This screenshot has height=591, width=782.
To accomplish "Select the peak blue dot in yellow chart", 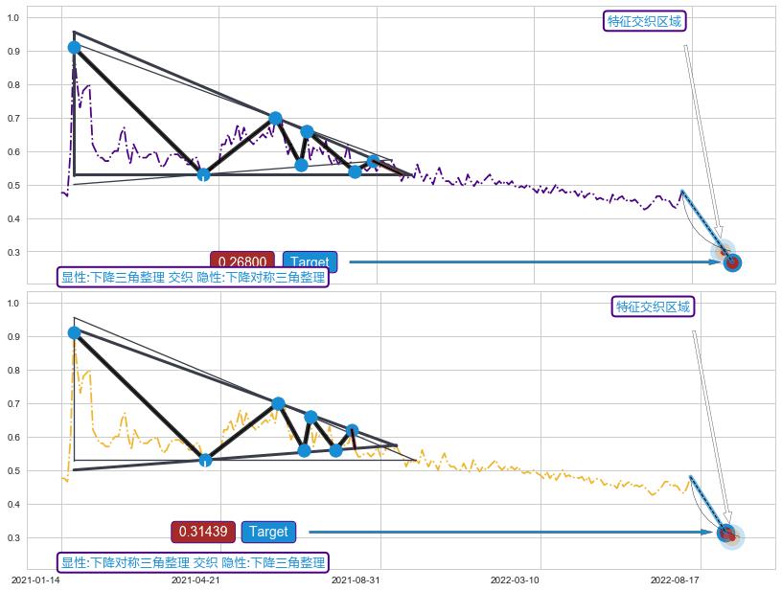I will coord(74,332).
